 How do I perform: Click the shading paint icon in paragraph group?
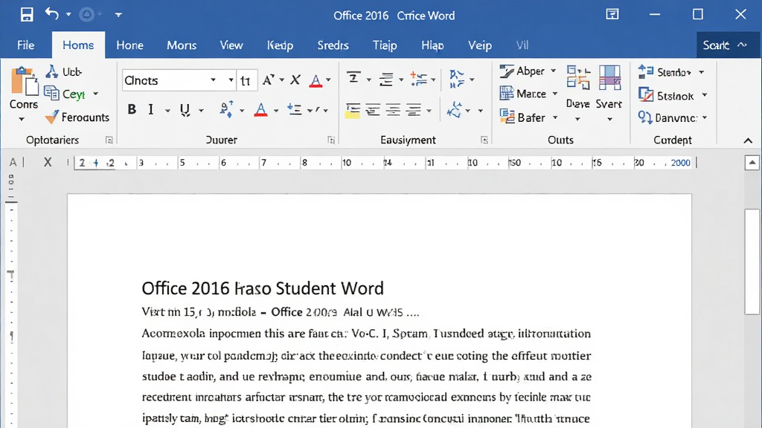[x=455, y=110]
